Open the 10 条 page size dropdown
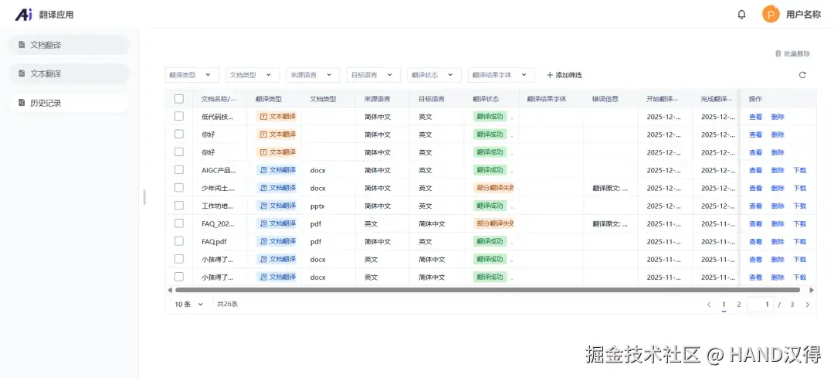This screenshot has height=378, width=834. tap(189, 304)
